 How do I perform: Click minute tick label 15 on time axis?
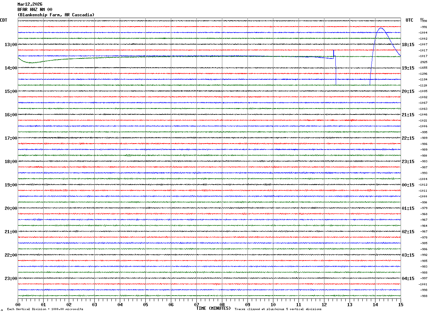click(x=401, y=304)
